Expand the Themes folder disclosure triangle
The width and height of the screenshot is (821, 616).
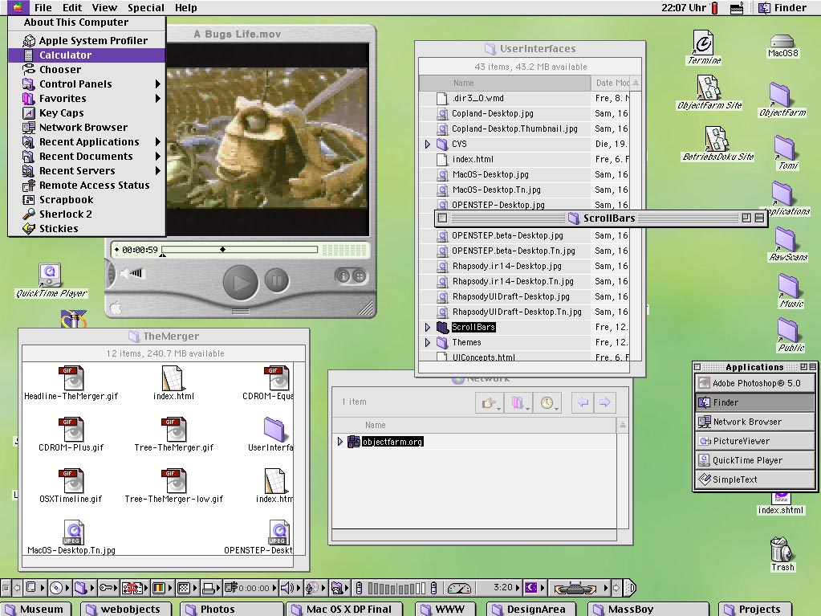click(426, 342)
